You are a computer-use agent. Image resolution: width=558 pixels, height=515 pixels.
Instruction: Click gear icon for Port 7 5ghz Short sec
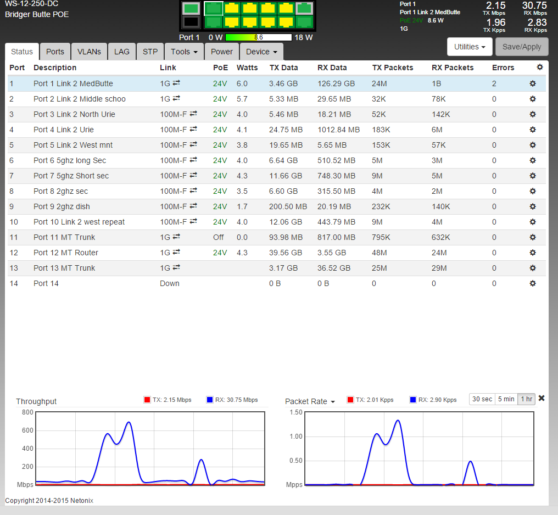tap(532, 176)
